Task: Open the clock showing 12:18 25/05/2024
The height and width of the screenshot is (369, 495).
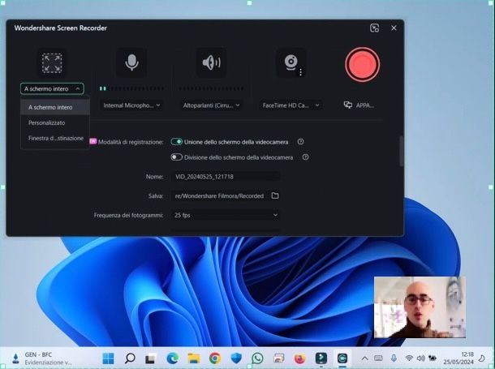Action: (x=458, y=358)
